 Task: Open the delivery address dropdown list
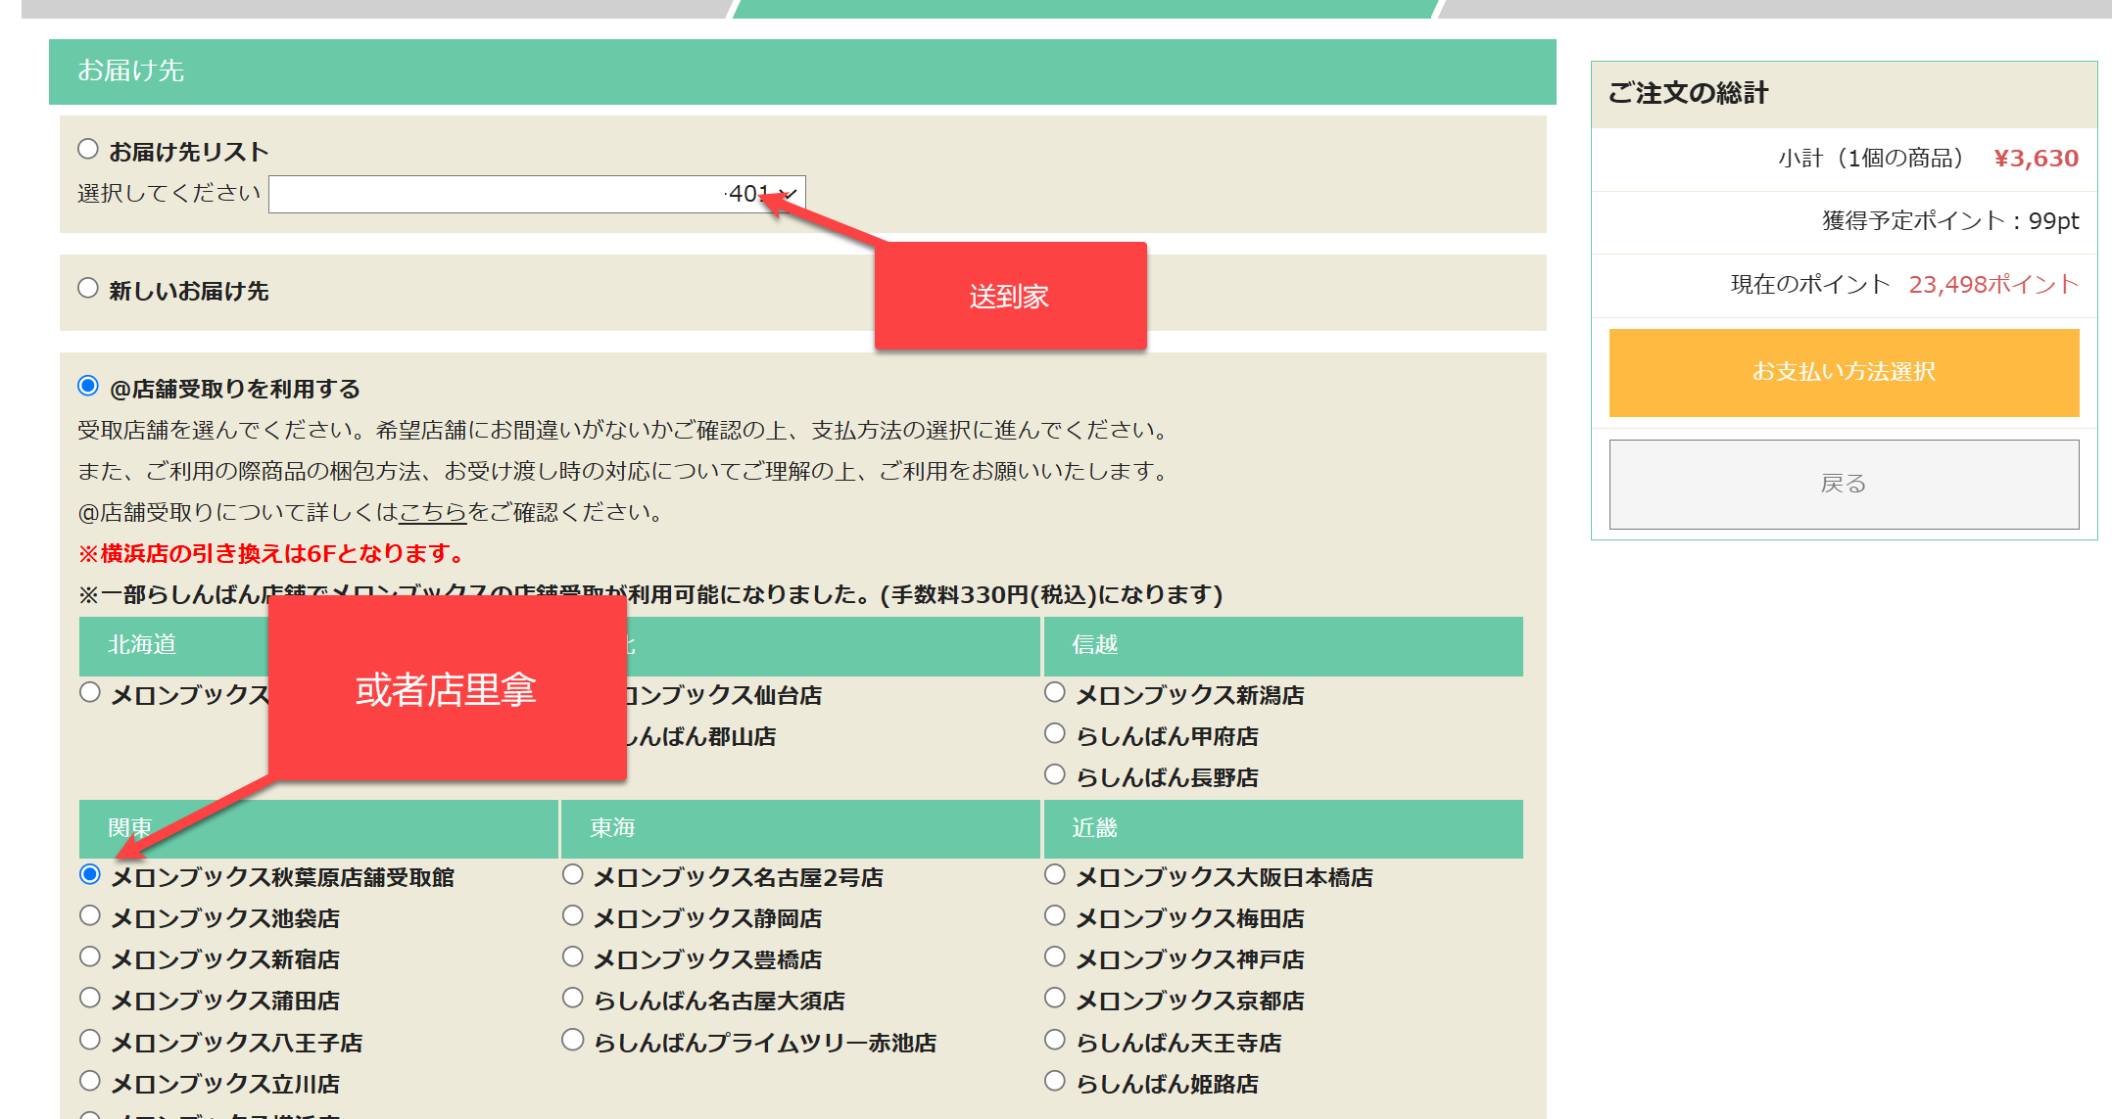coord(537,194)
